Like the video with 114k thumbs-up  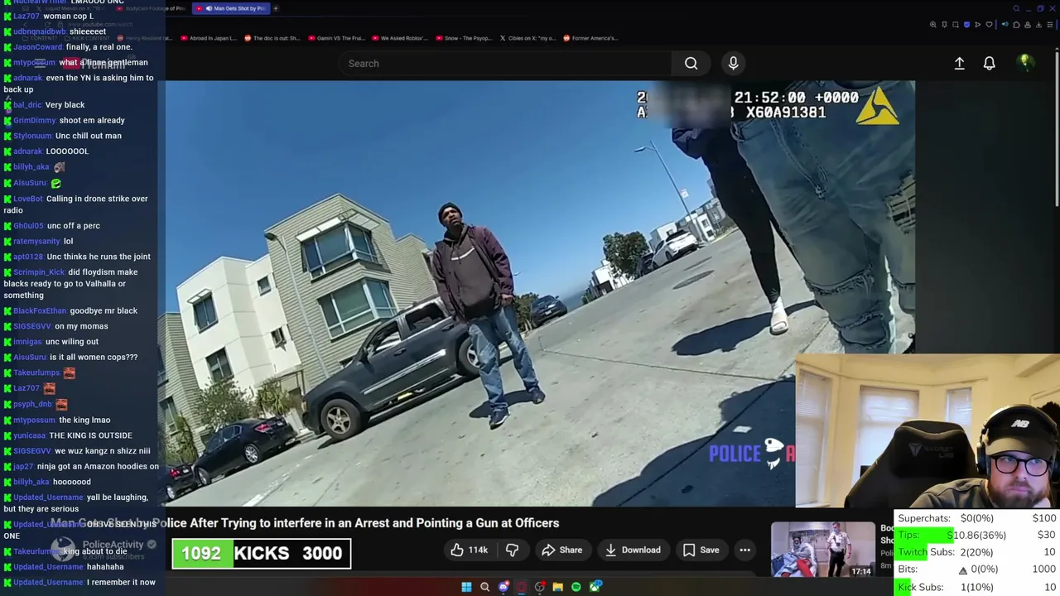pyautogui.click(x=469, y=550)
